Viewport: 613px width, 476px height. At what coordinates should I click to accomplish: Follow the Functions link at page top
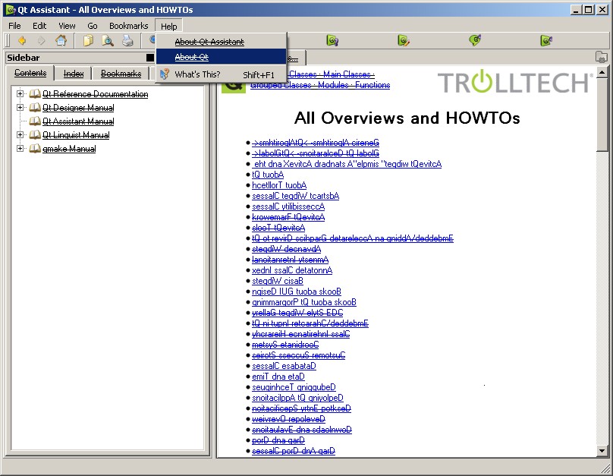[373, 85]
